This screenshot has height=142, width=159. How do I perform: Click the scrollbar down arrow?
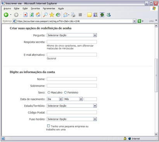[x=156, y=134]
